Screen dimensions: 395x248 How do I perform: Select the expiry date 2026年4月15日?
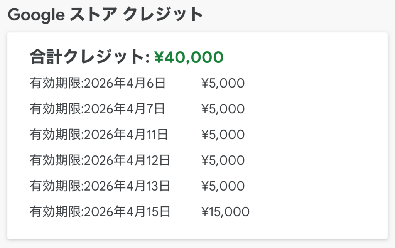click(127, 211)
